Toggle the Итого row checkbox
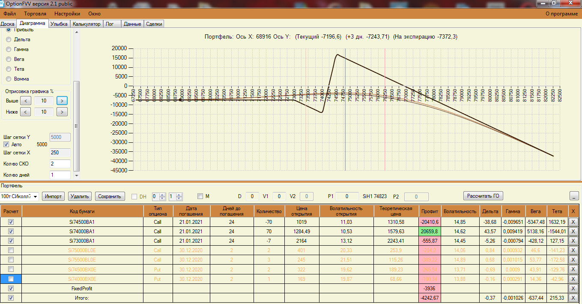 (11, 298)
